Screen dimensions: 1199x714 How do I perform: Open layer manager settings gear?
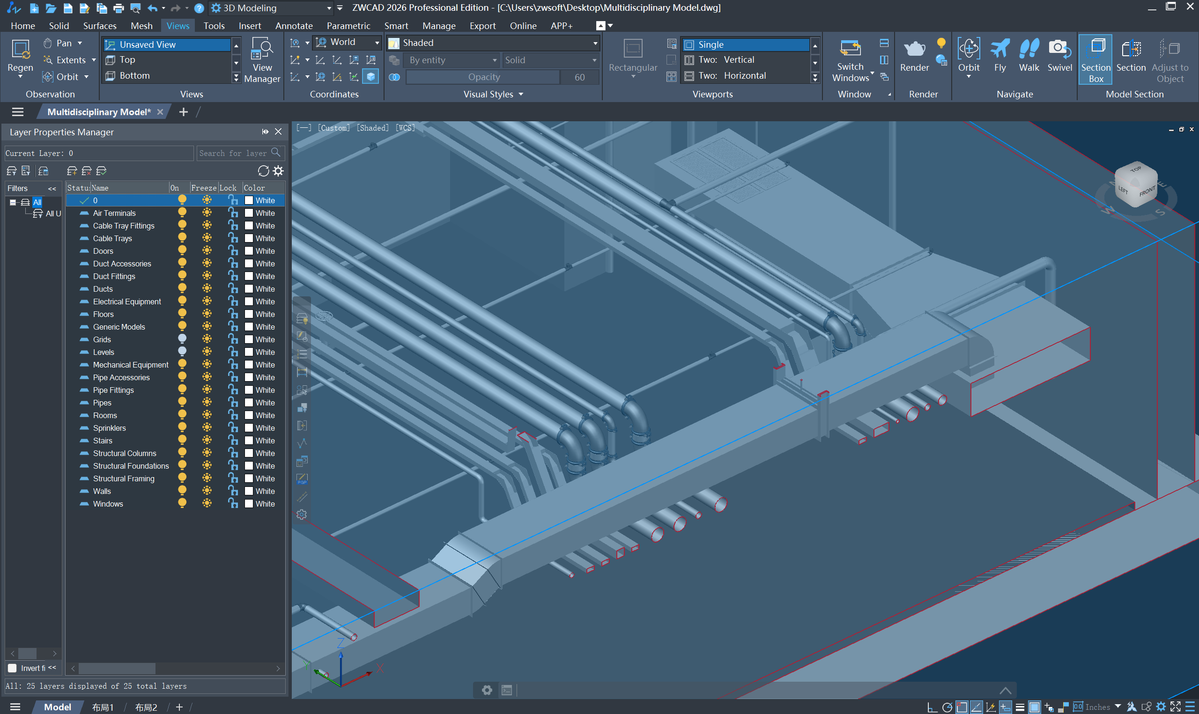click(278, 171)
